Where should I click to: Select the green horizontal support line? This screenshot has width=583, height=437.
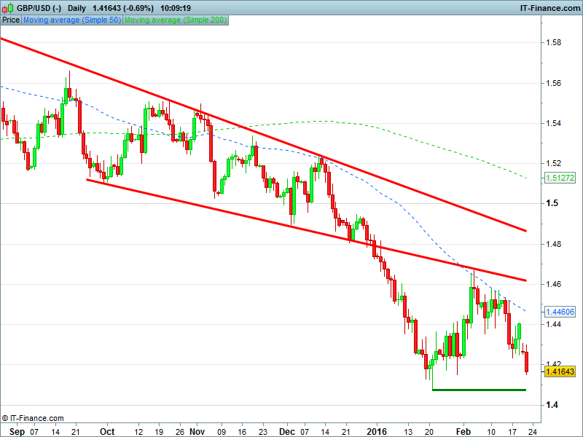tap(479, 390)
